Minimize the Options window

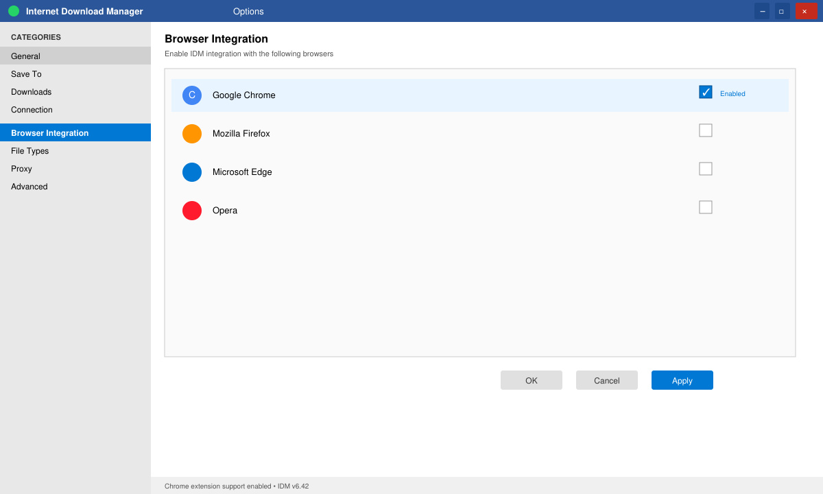(762, 11)
